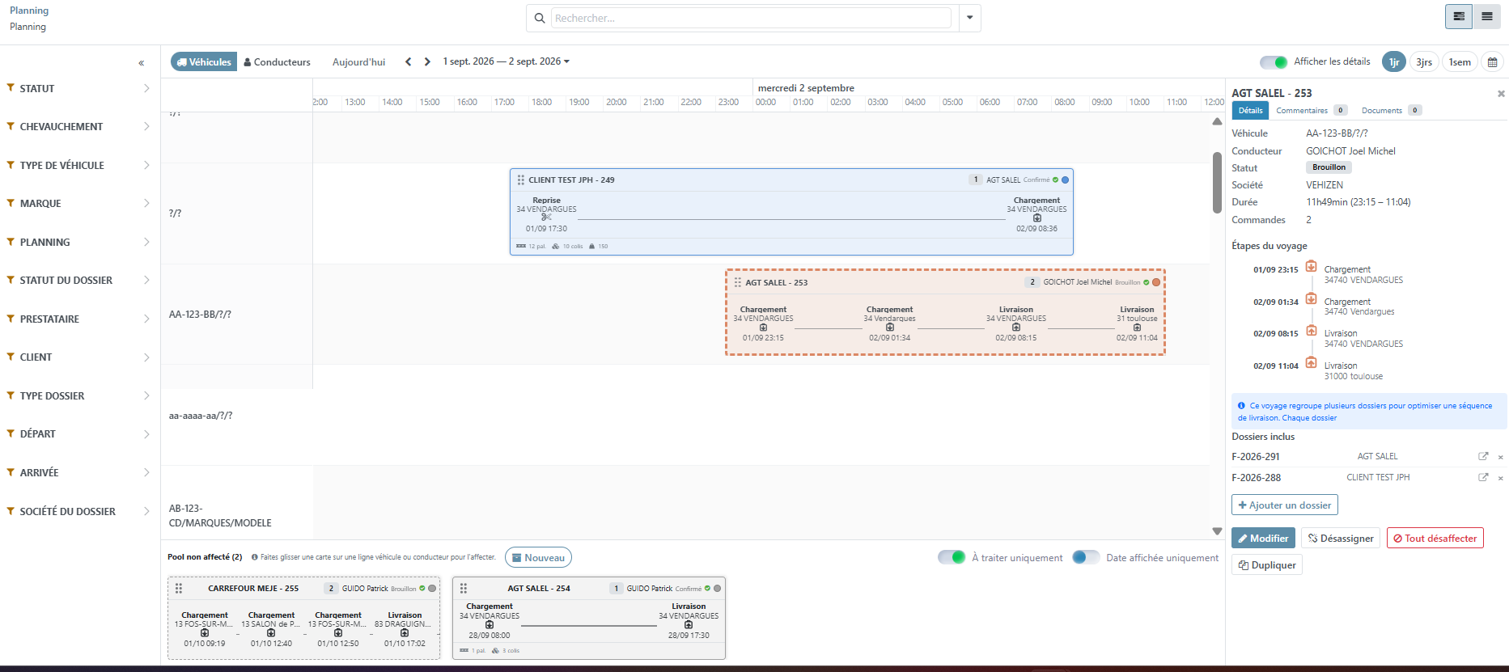The height and width of the screenshot is (672, 1509).
Task: Switch to the detailed rows view icon
Action: (1459, 16)
